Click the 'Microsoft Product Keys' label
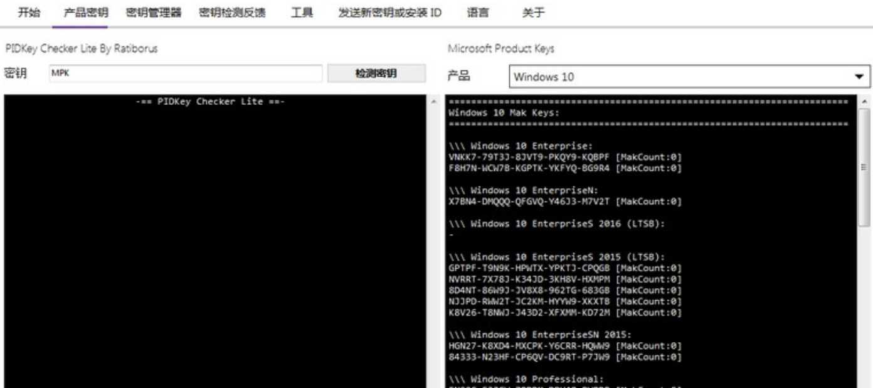This screenshot has height=388, width=873. click(501, 48)
